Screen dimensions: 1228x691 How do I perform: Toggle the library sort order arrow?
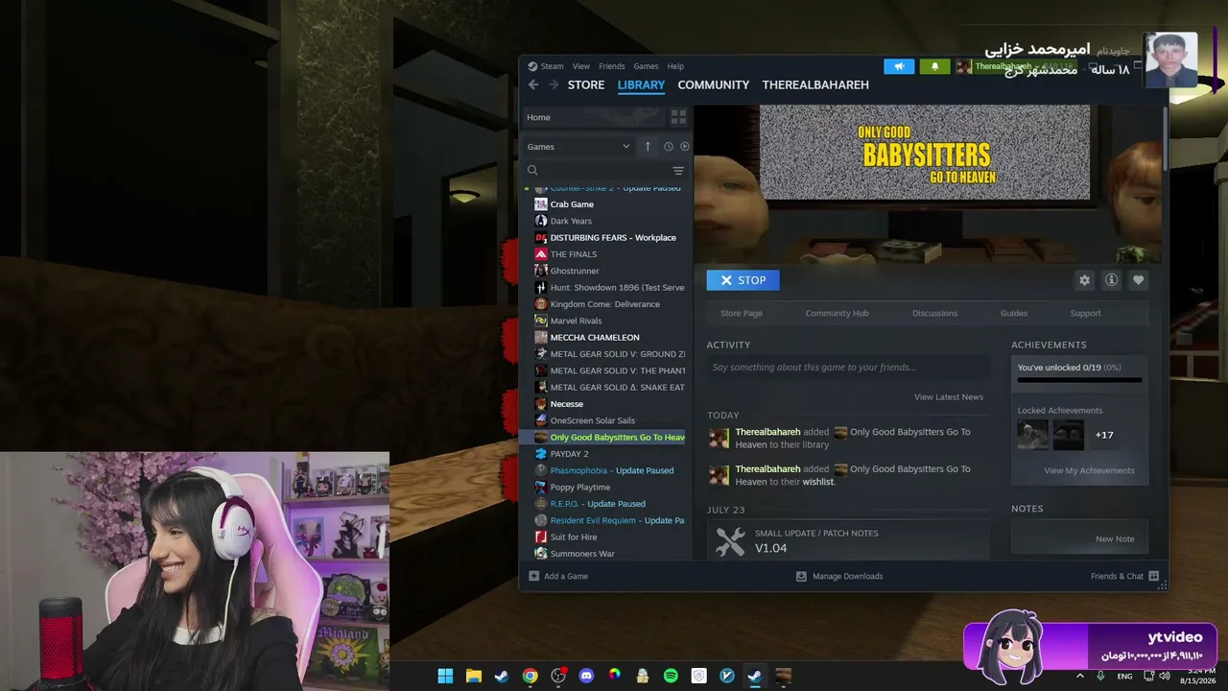tap(648, 147)
